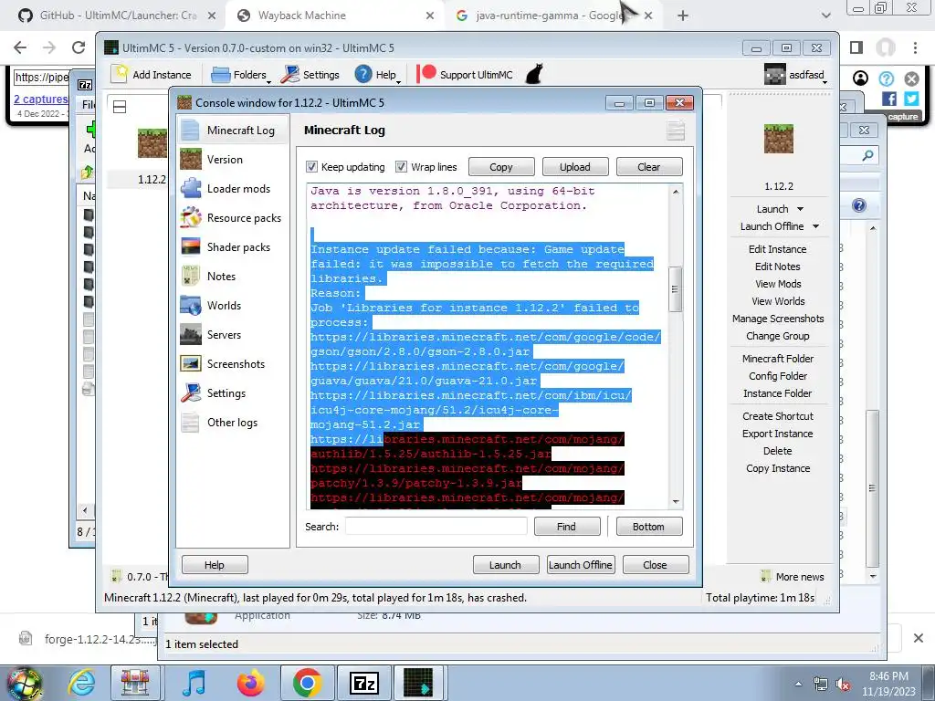This screenshot has width=935, height=701.
Task: Click the 1.12.2 grass block icon in side panel
Action: [778, 139]
